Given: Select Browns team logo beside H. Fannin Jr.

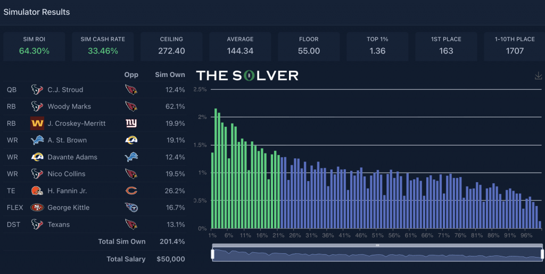Looking at the screenshot, I should pyautogui.click(x=37, y=191).
